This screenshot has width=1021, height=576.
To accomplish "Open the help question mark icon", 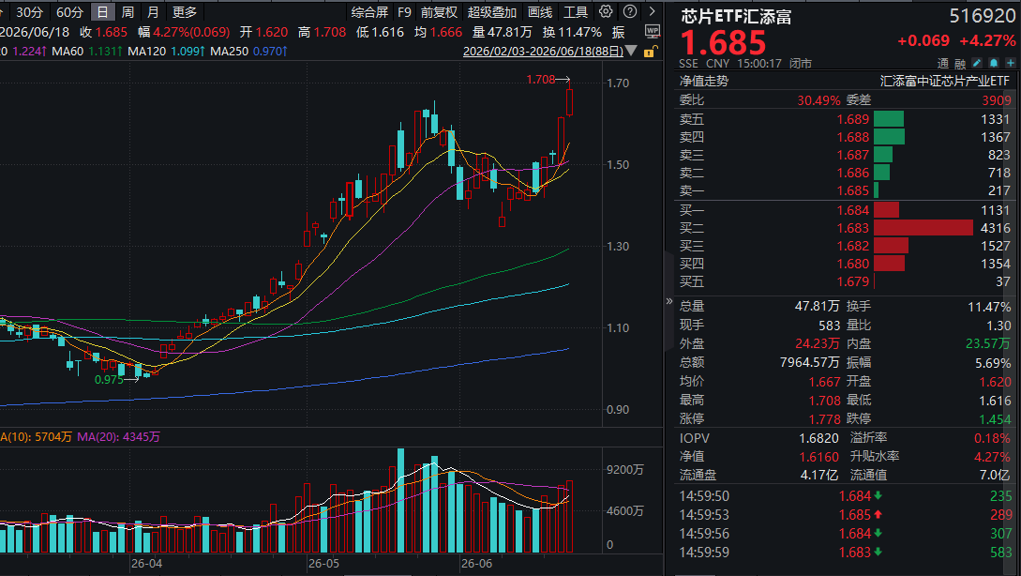I will (630, 12).
